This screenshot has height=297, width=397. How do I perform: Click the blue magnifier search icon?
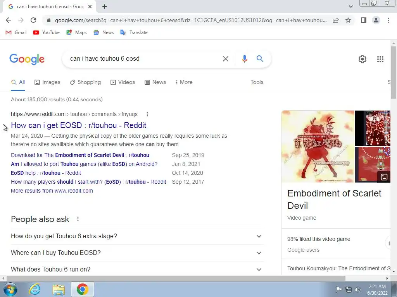tap(260, 59)
